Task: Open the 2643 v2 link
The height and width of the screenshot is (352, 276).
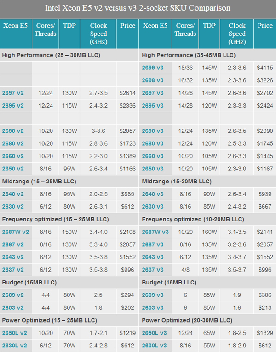Action: tap(13, 257)
